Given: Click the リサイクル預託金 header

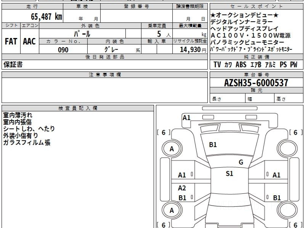Looking at the screenshot, I should (x=190, y=41).
